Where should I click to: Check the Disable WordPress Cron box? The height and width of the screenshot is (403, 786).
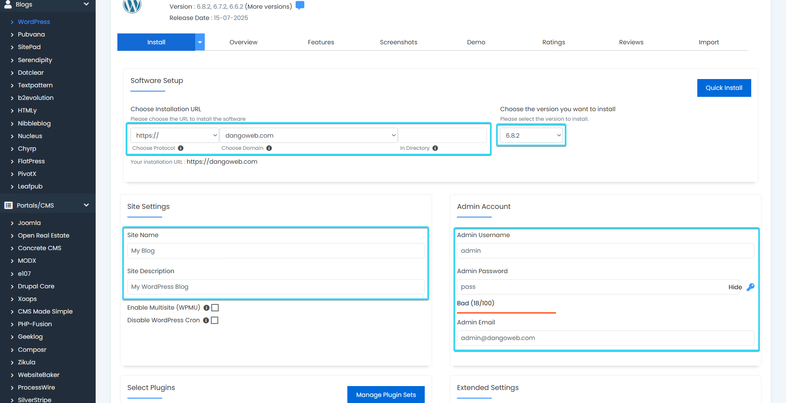tap(215, 320)
